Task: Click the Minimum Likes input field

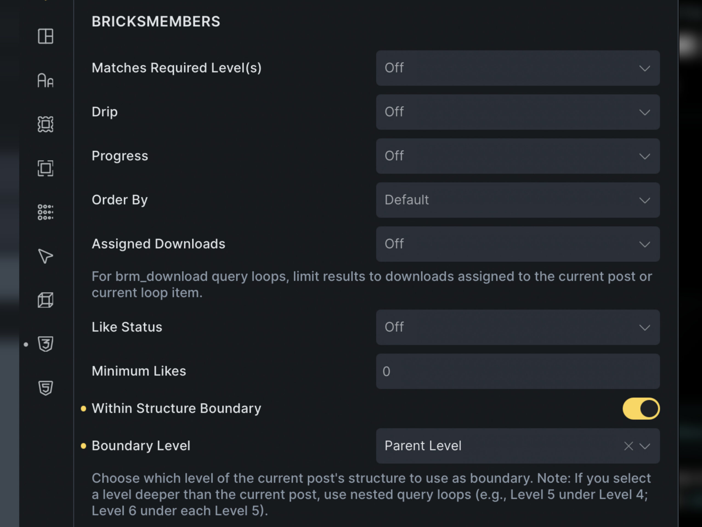Action: tap(518, 371)
